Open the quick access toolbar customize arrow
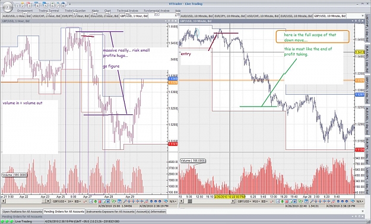Screen dimensions: 371x224 click(70, 4)
